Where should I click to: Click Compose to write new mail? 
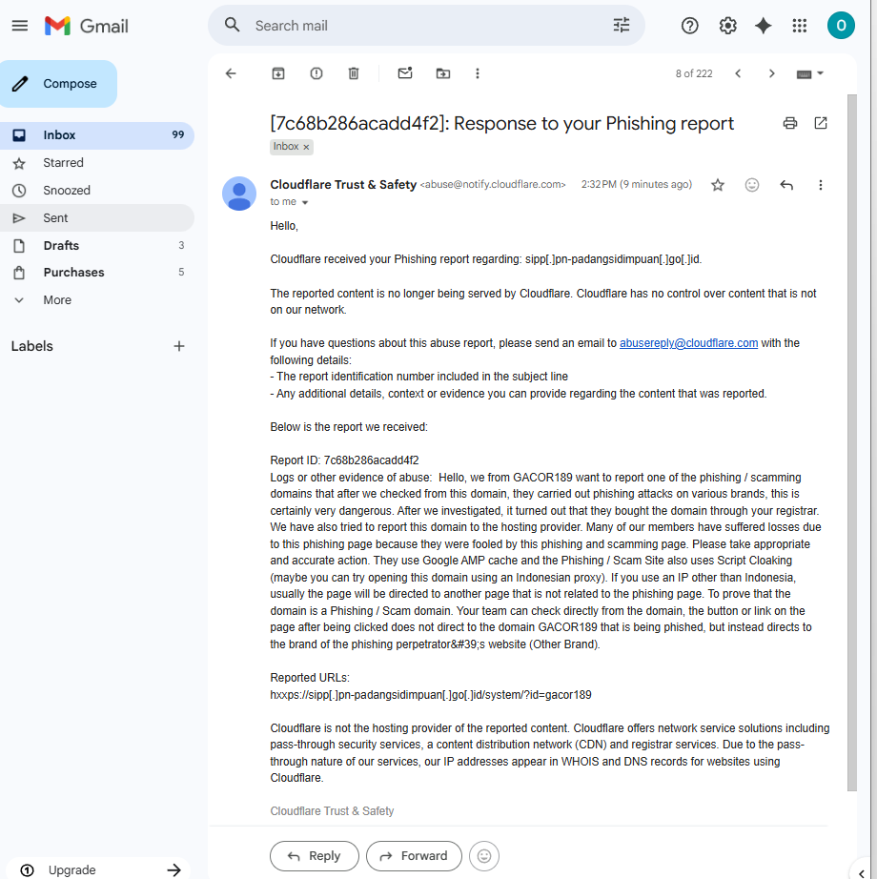(x=58, y=84)
